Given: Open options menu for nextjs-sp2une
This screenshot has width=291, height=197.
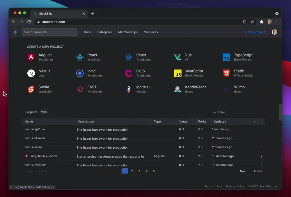Looking at the screenshot, I should (261, 129).
